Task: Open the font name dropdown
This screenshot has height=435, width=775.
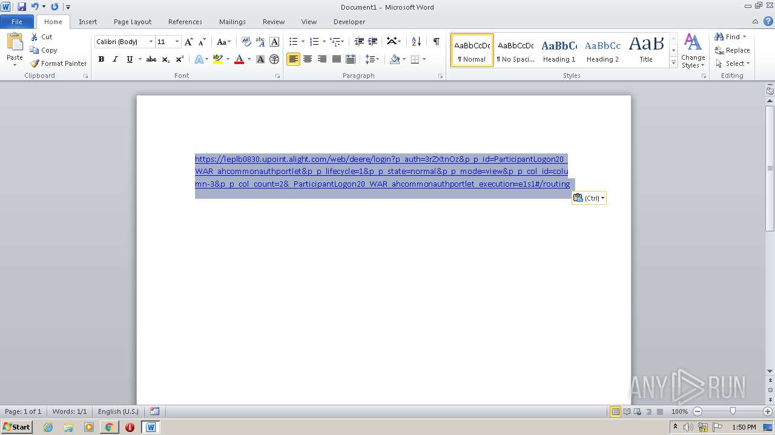Action: pos(151,42)
